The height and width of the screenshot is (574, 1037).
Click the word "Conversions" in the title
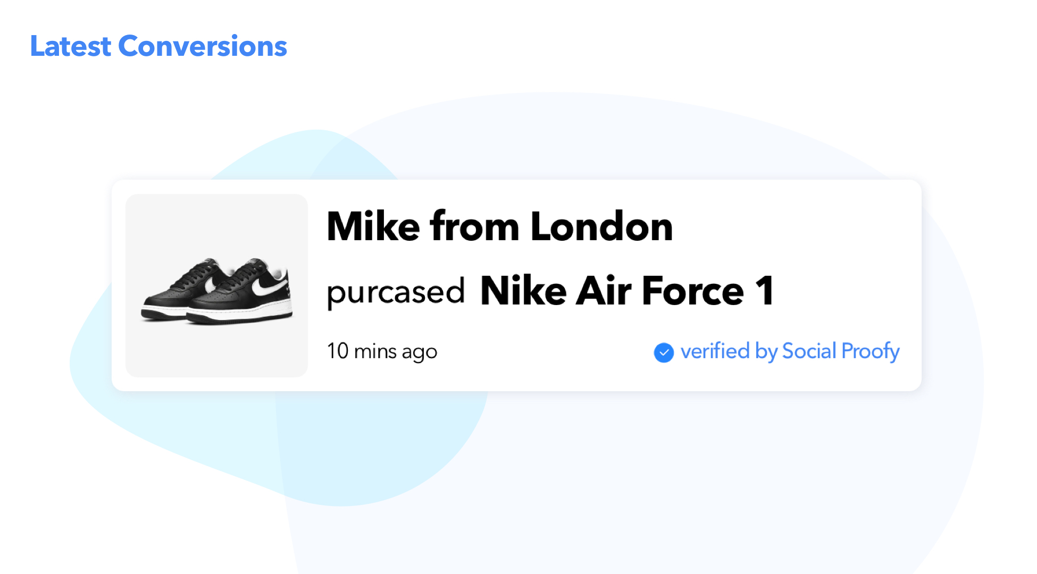(203, 46)
